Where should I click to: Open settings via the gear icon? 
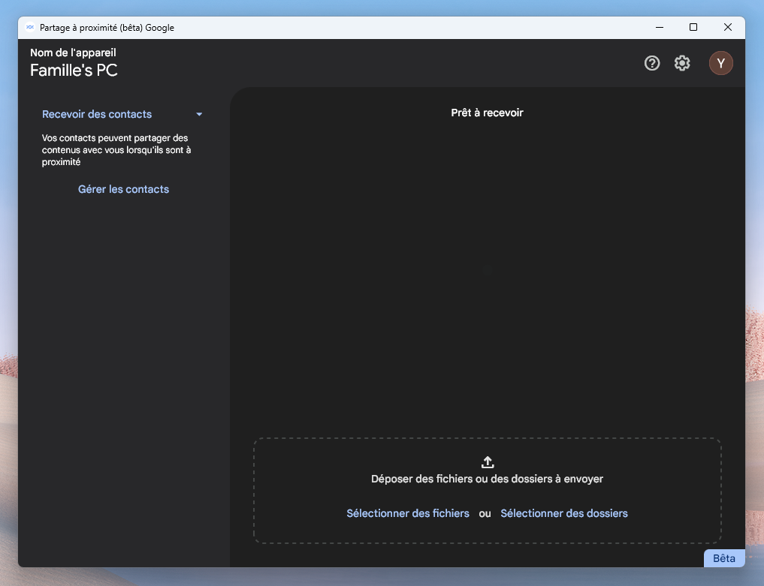[682, 64]
